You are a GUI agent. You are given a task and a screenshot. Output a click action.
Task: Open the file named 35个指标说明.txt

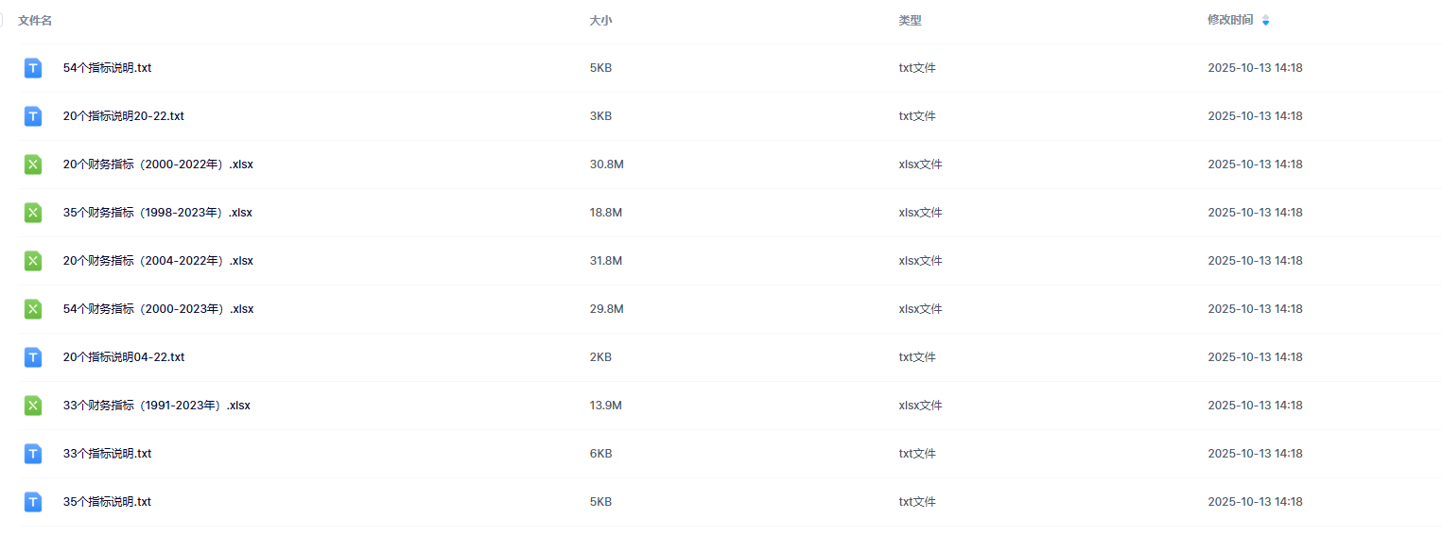[x=107, y=502]
